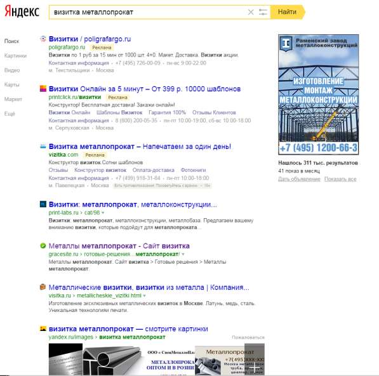
Task: Open advanced search settings sliders icon
Action: (x=263, y=12)
